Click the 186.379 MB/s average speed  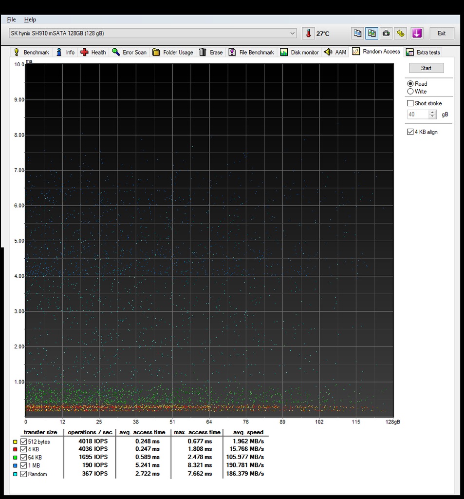pos(245,474)
